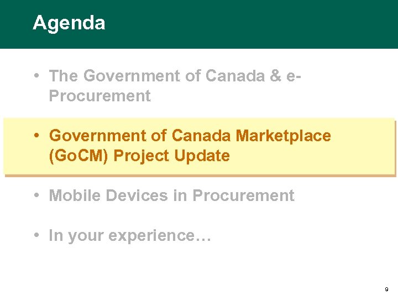The image size is (398, 299).
Task: Click the gray word "Procurement" on second line
Action: point(99,96)
